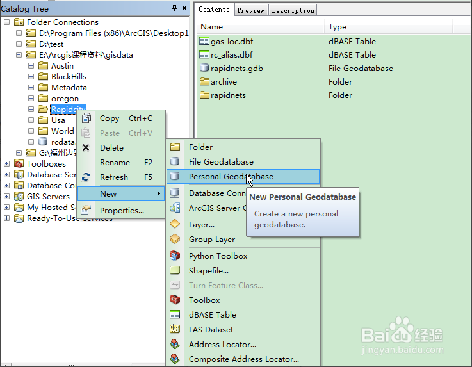Click the ArcGIS Server Connection icon
The height and width of the screenshot is (367, 472).
click(x=175, y=208)
